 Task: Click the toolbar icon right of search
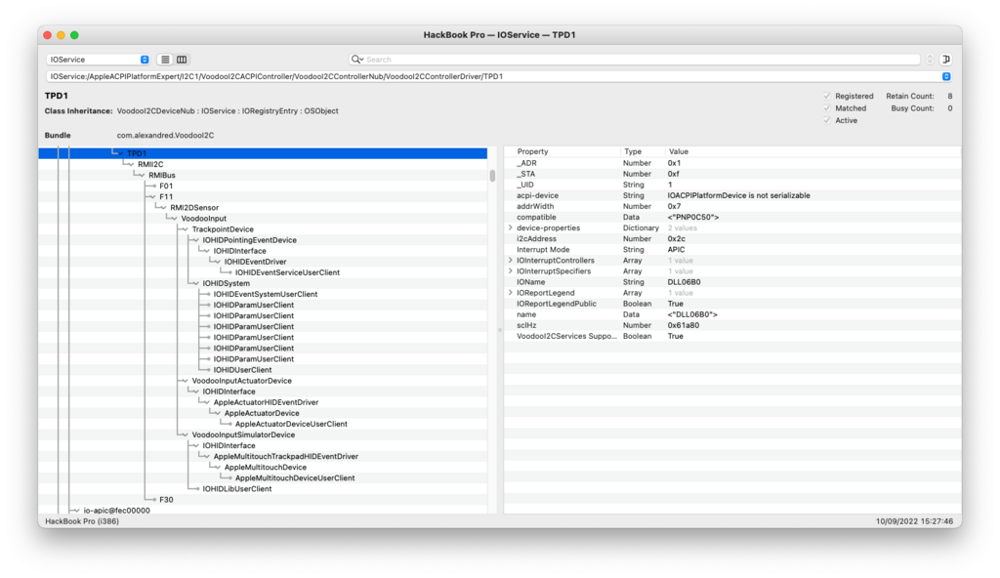pos(945,60)
